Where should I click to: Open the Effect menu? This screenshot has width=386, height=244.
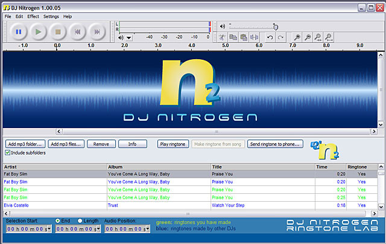click(x=33, y=16)
